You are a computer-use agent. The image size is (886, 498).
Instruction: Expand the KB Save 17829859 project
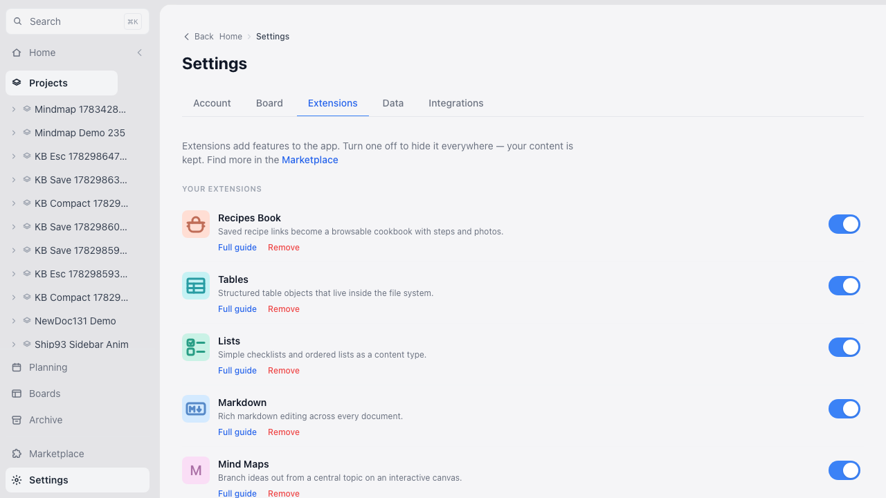[13, 250]
